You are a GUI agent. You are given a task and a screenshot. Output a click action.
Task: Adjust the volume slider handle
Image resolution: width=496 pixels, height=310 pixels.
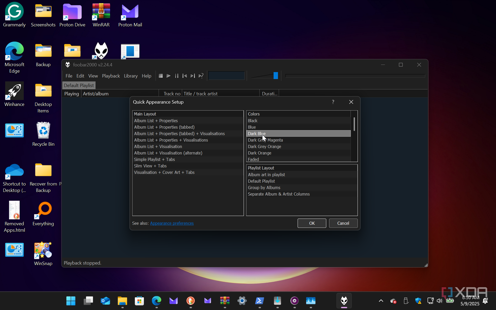tap(276, 75)
